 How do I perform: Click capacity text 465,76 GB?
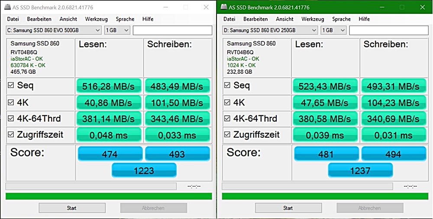(23, 72)
